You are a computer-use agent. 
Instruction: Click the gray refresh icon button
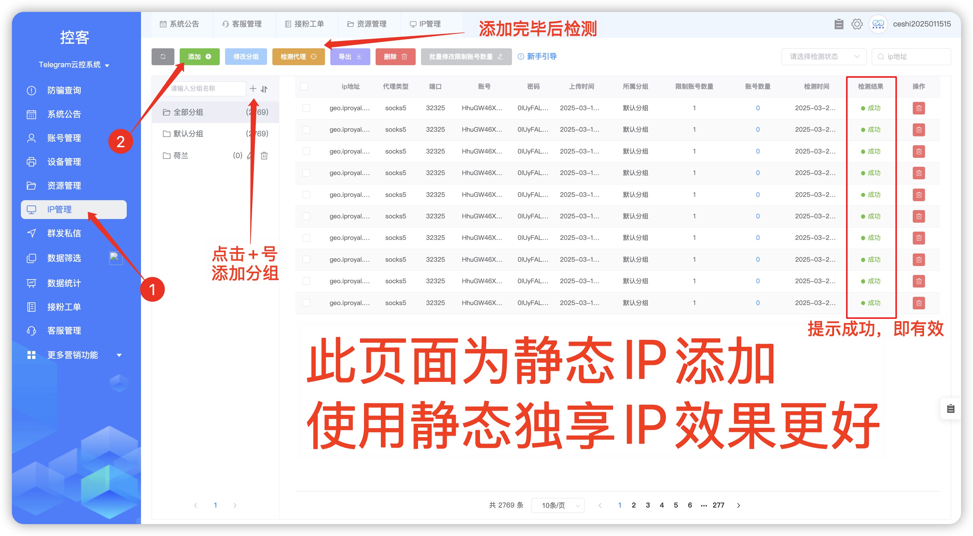(x=163, y=57)
